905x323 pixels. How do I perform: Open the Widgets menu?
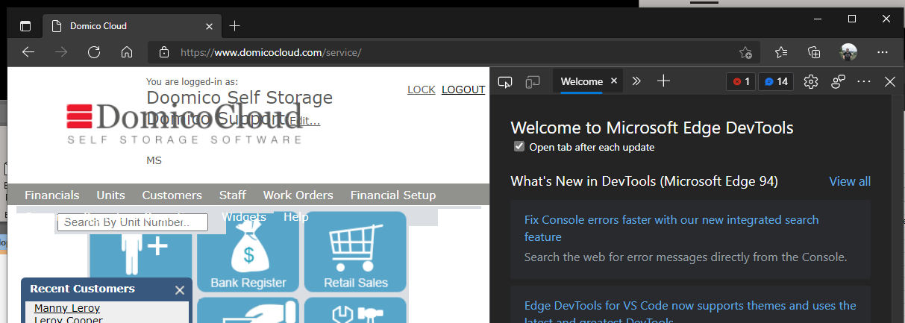244,217
